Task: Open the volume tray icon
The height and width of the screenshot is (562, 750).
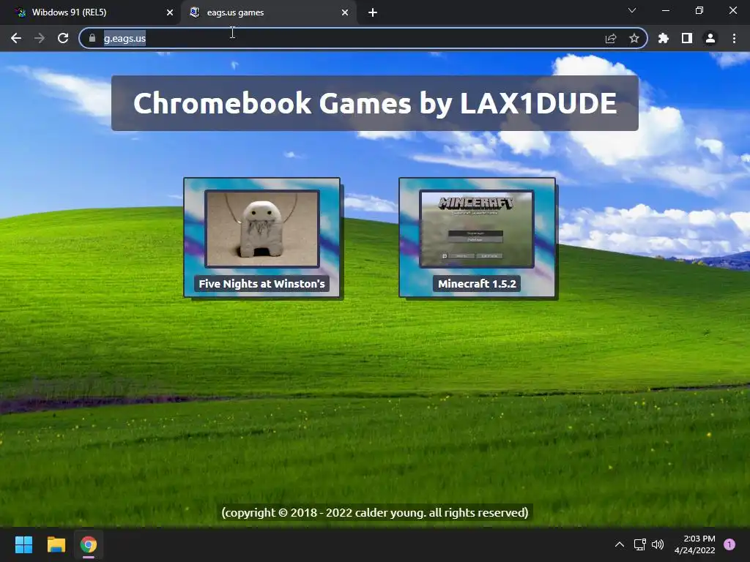Action: pos(658,544)
